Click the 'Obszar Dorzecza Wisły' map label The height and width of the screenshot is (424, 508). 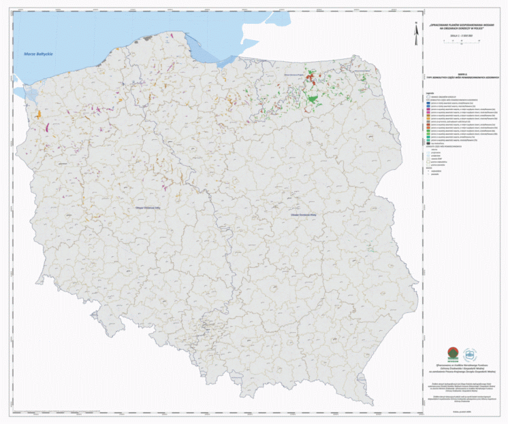(304, 214)
